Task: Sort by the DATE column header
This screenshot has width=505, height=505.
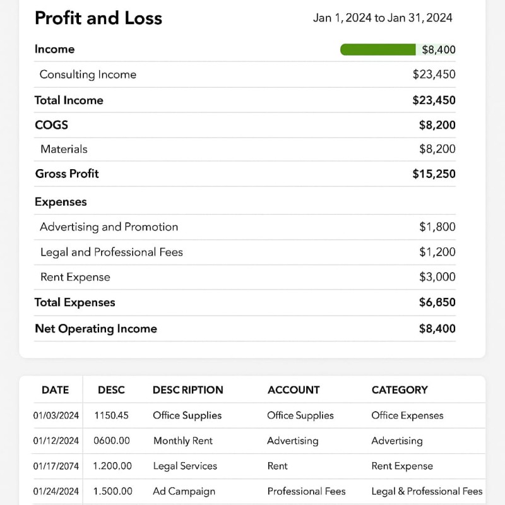Action: [x=55, y=390]
